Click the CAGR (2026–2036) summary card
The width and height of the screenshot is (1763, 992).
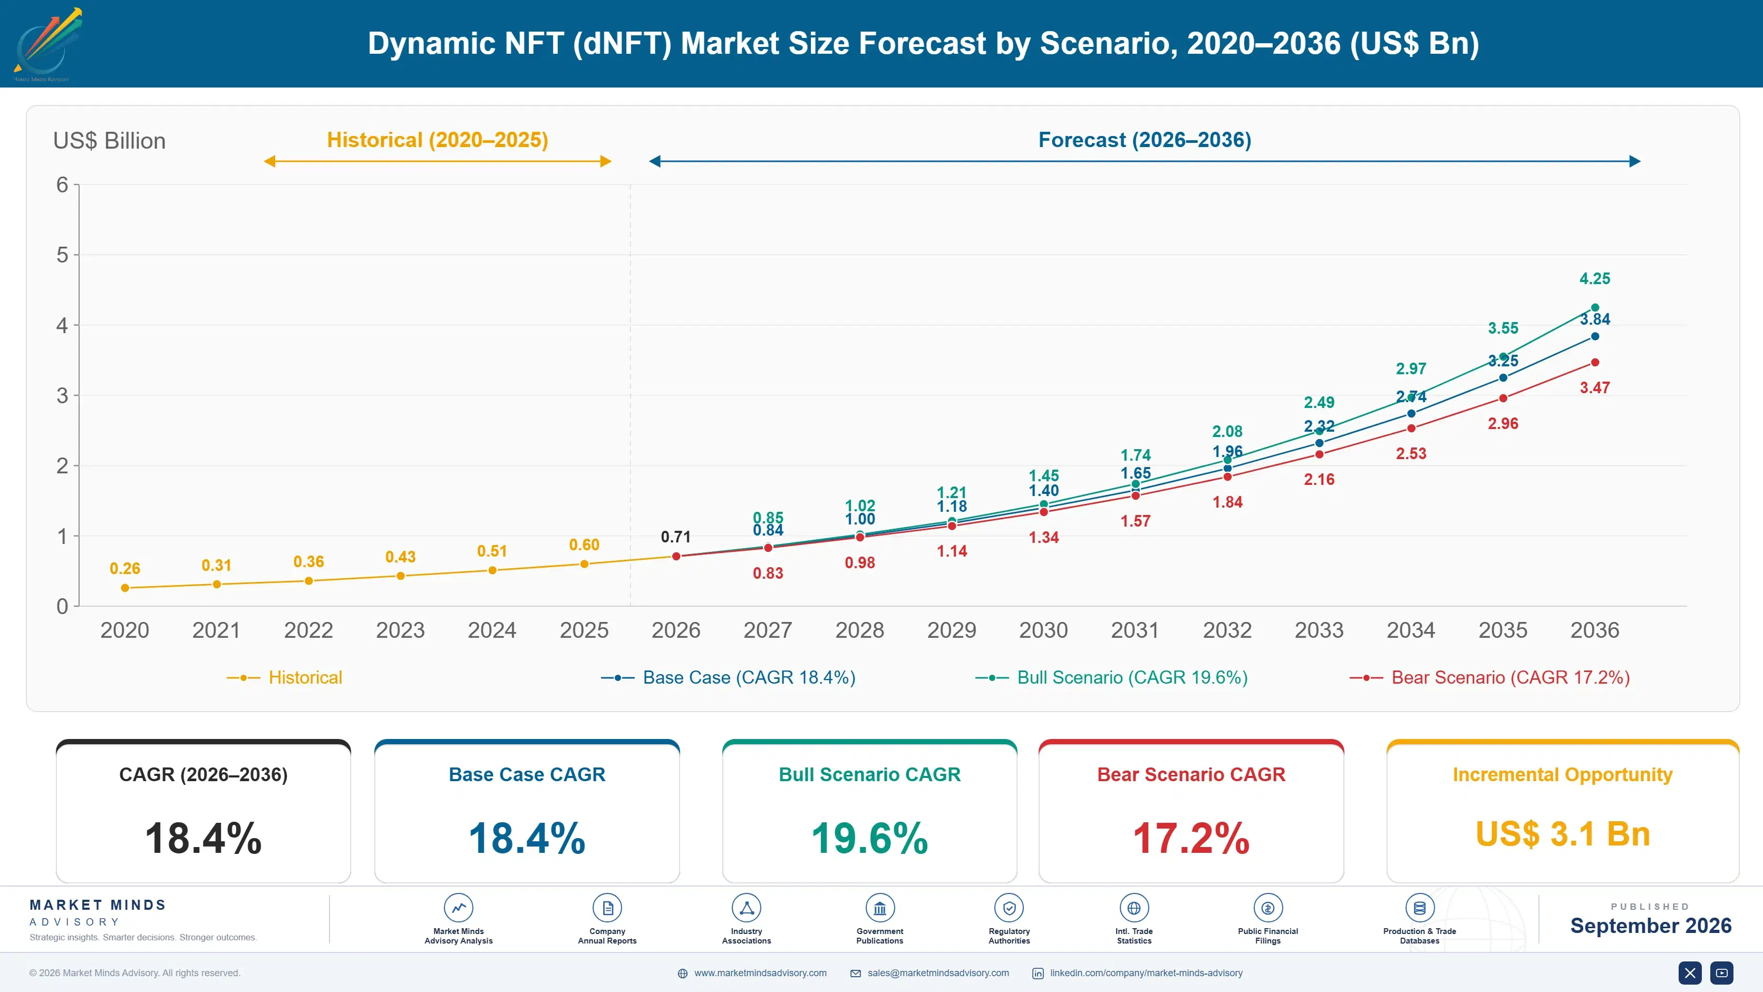(x=204, y=811)
